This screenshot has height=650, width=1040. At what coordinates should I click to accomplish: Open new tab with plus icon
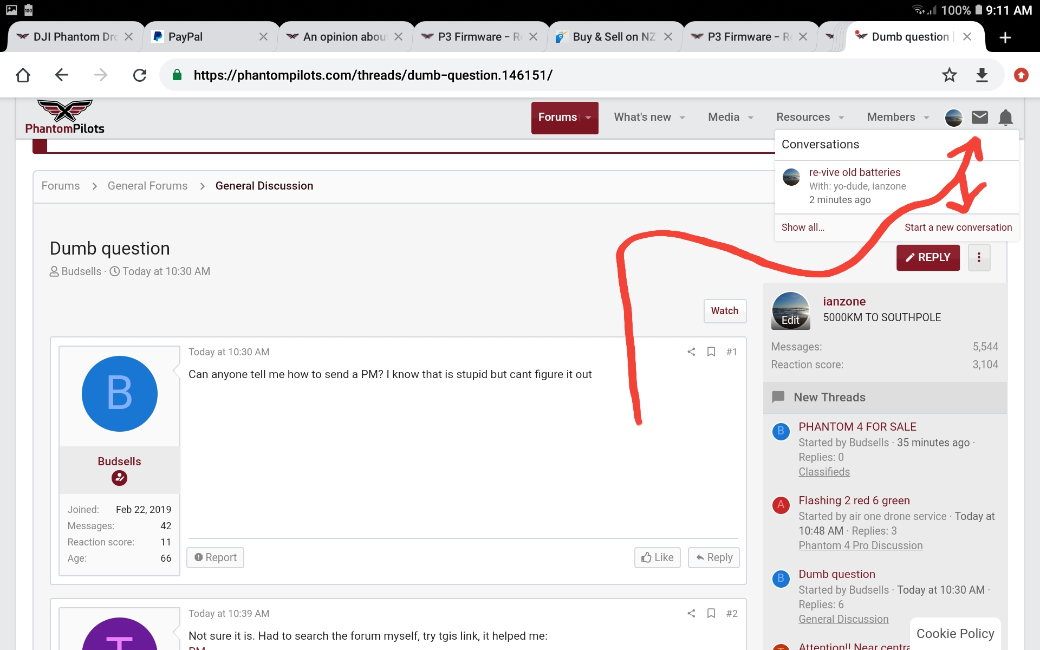point(1005,37)
